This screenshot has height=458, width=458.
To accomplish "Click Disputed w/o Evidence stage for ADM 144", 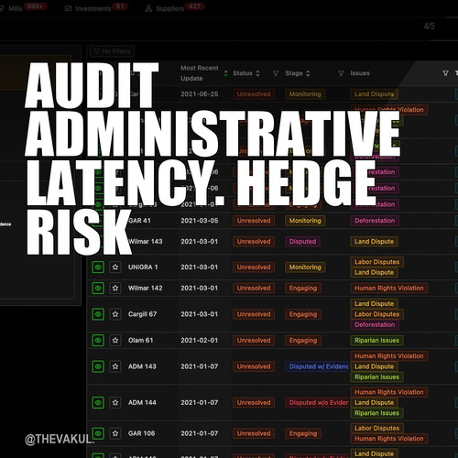I will point(317,402).
